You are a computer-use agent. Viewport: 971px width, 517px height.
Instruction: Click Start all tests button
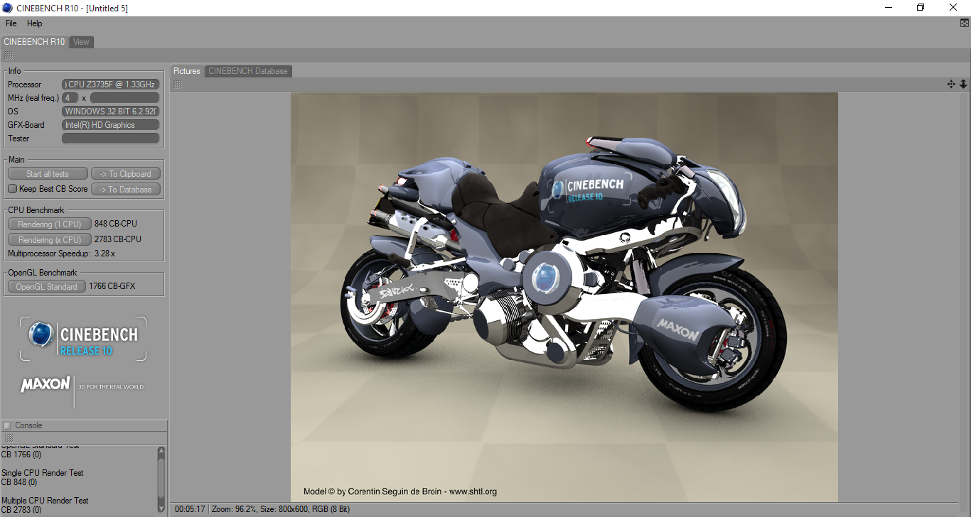48,174
